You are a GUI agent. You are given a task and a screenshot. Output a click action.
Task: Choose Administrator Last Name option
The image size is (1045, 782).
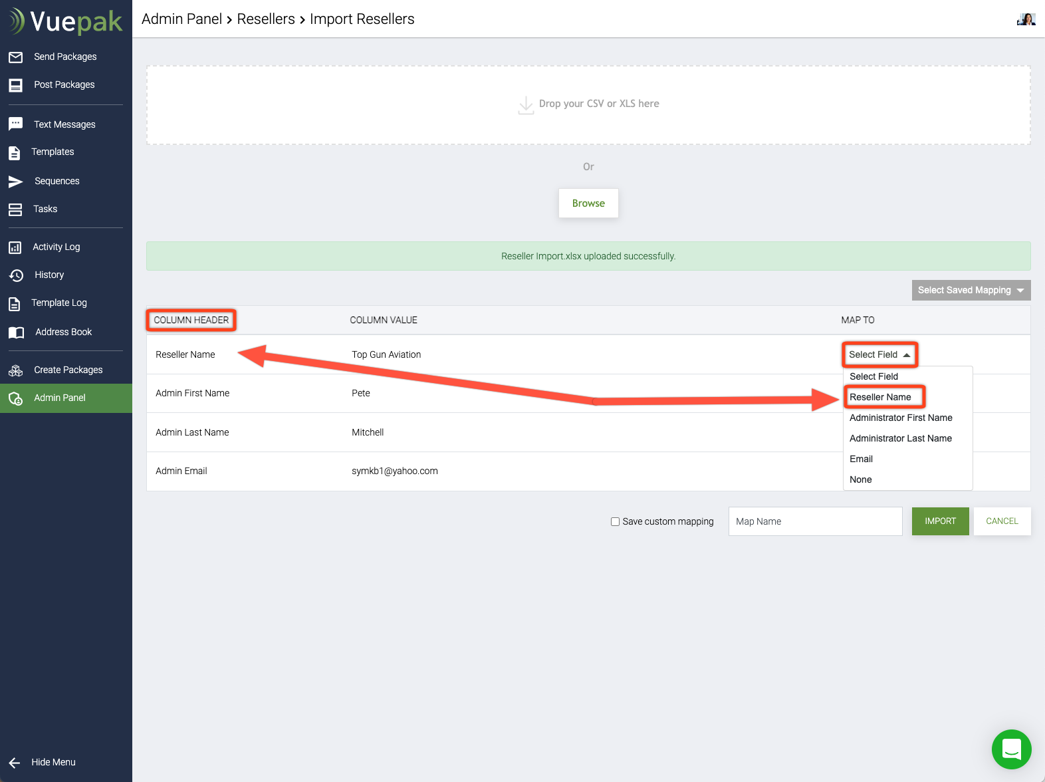[901, 438]
